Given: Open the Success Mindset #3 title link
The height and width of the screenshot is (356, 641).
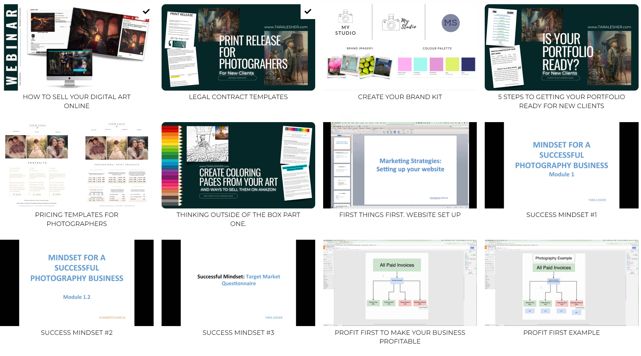Looking at the screenshot, I should tap(238, 333).
